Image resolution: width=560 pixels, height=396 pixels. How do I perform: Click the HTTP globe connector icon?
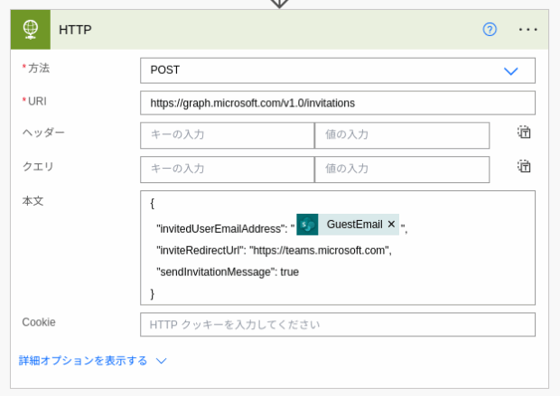[x=31, y=30]
